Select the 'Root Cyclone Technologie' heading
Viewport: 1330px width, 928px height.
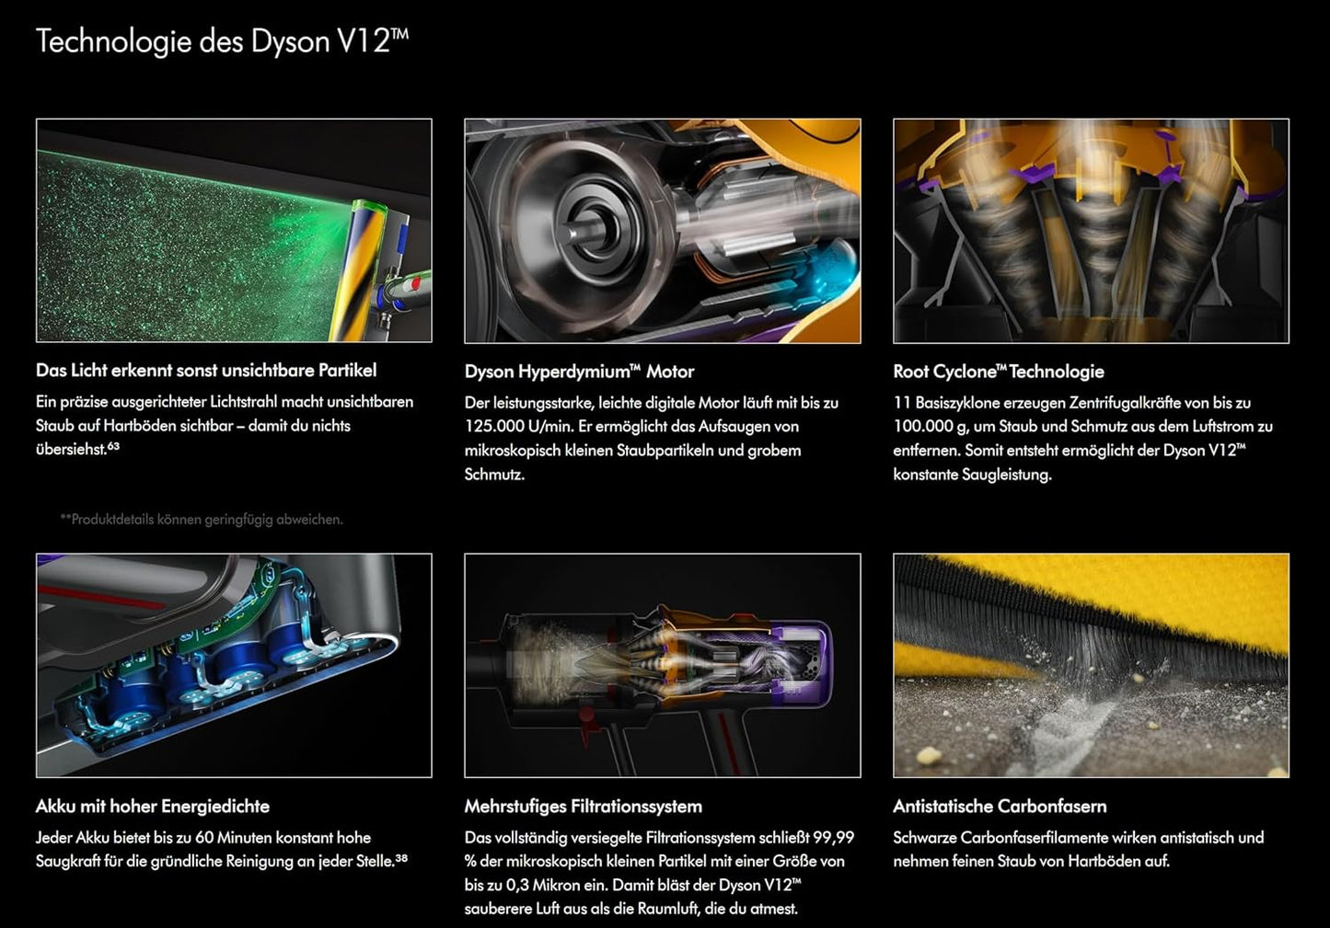pyautogui.click(x=999, y=372)
